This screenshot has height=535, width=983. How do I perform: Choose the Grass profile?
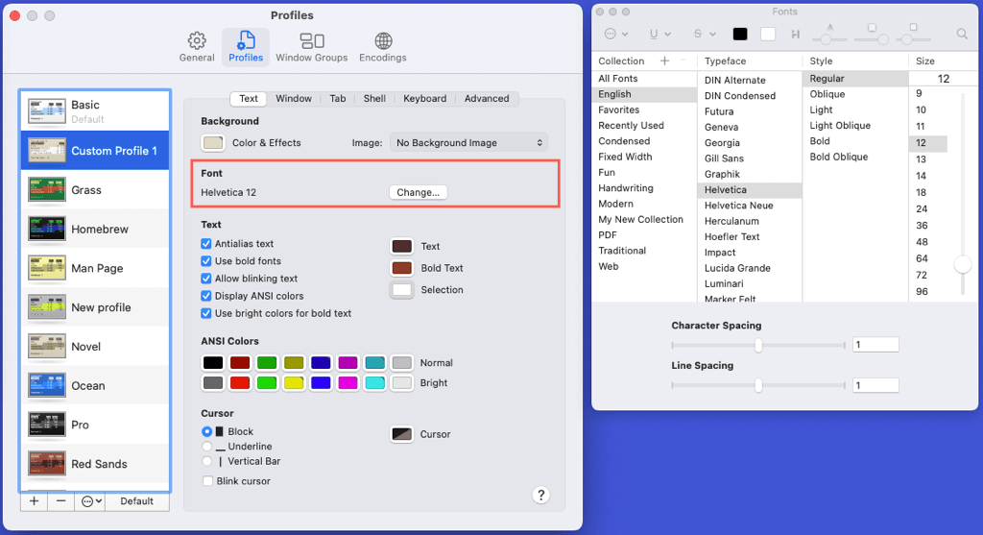coord(95,190)
